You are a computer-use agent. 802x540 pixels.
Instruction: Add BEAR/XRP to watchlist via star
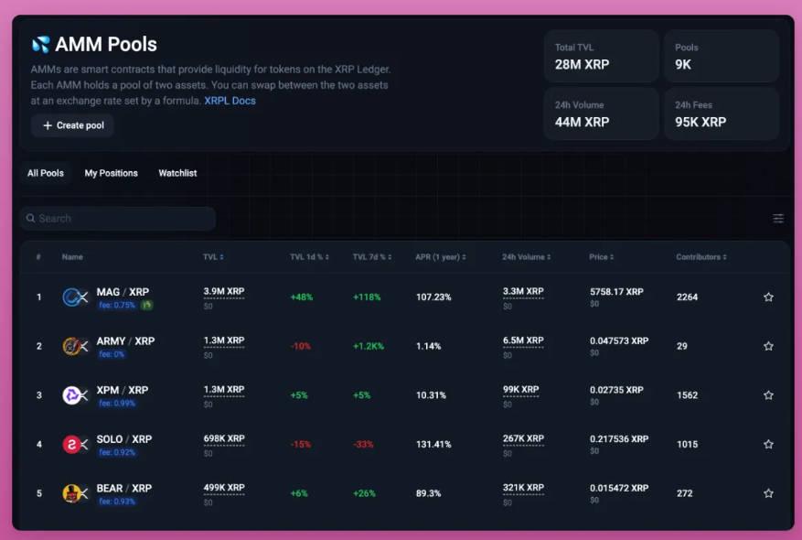[768, 492]
